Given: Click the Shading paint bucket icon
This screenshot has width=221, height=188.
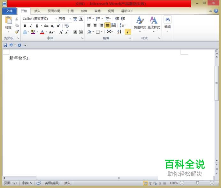Looking at the screenshot, I should [89, 32].
